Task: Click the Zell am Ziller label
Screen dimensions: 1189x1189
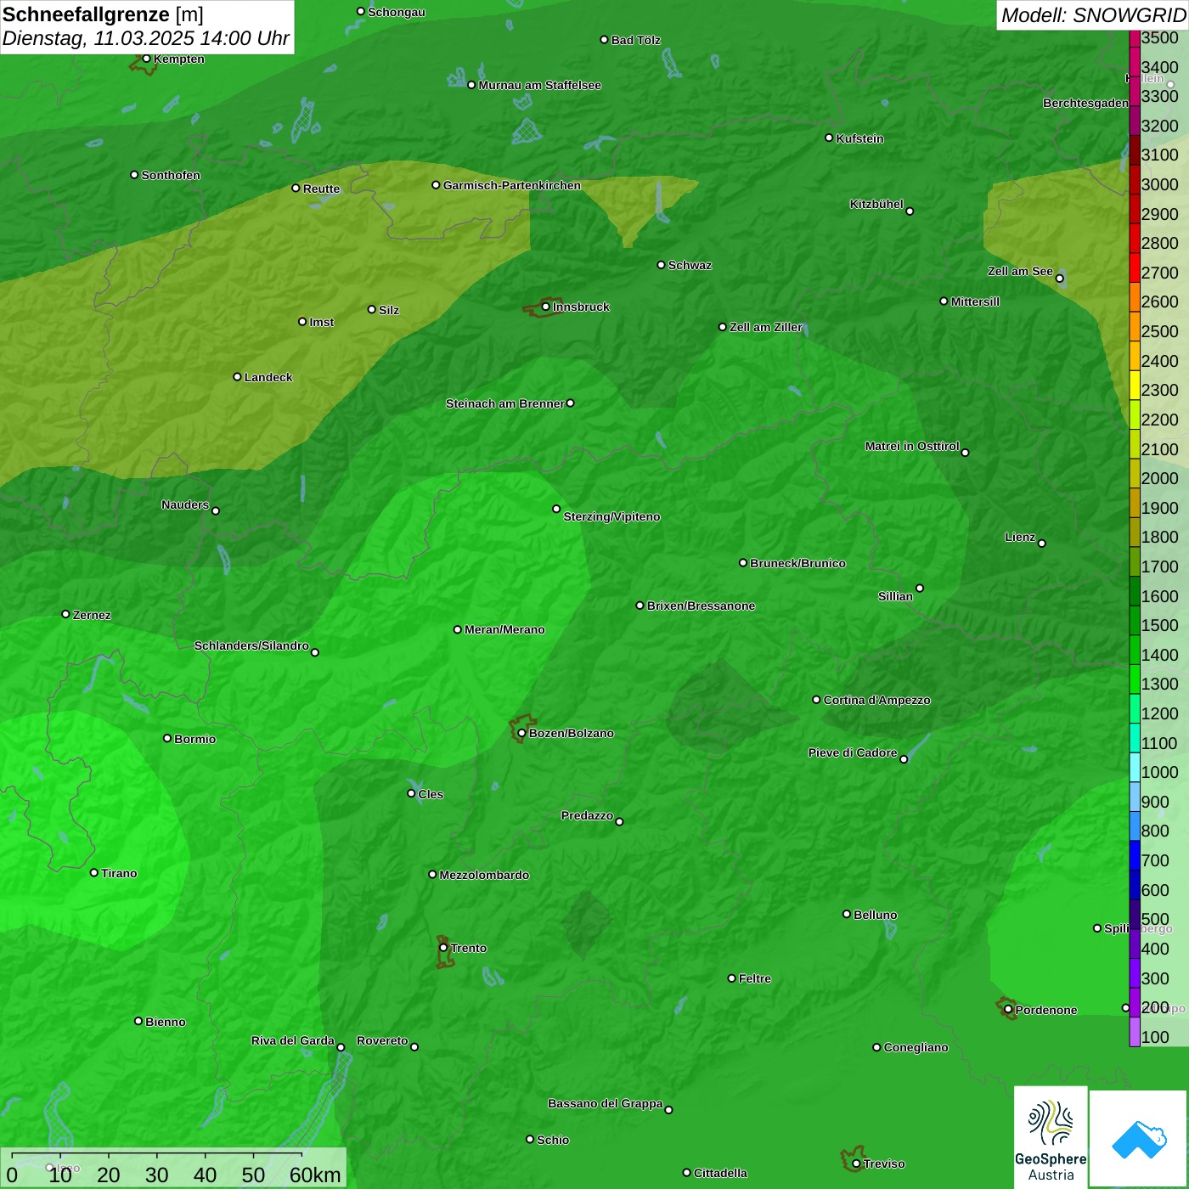Action: [x=766, y=327]
